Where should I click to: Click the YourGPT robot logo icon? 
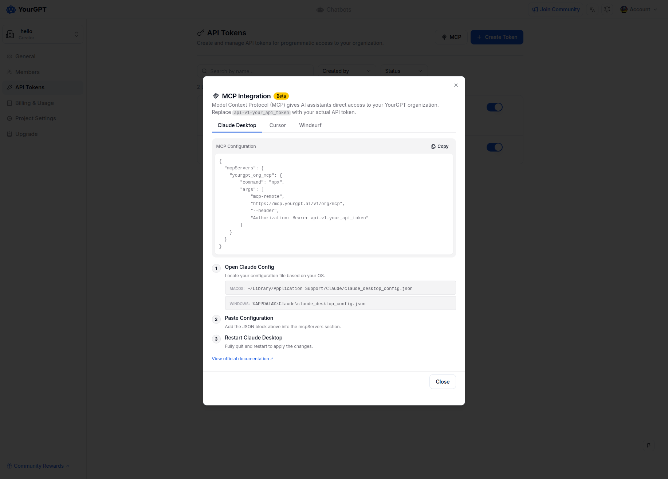[x=11, y=9]
